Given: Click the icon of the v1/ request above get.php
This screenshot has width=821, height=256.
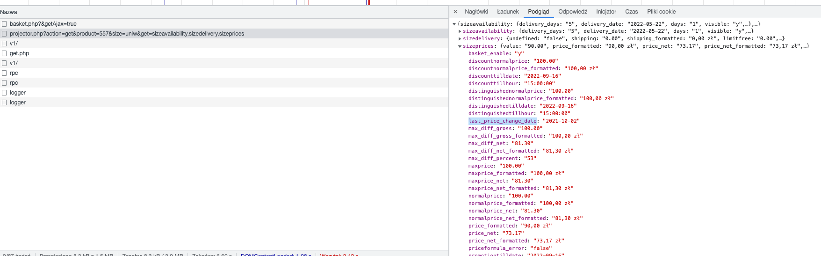Looking at the screenshot, I should [x=4, y=44].
